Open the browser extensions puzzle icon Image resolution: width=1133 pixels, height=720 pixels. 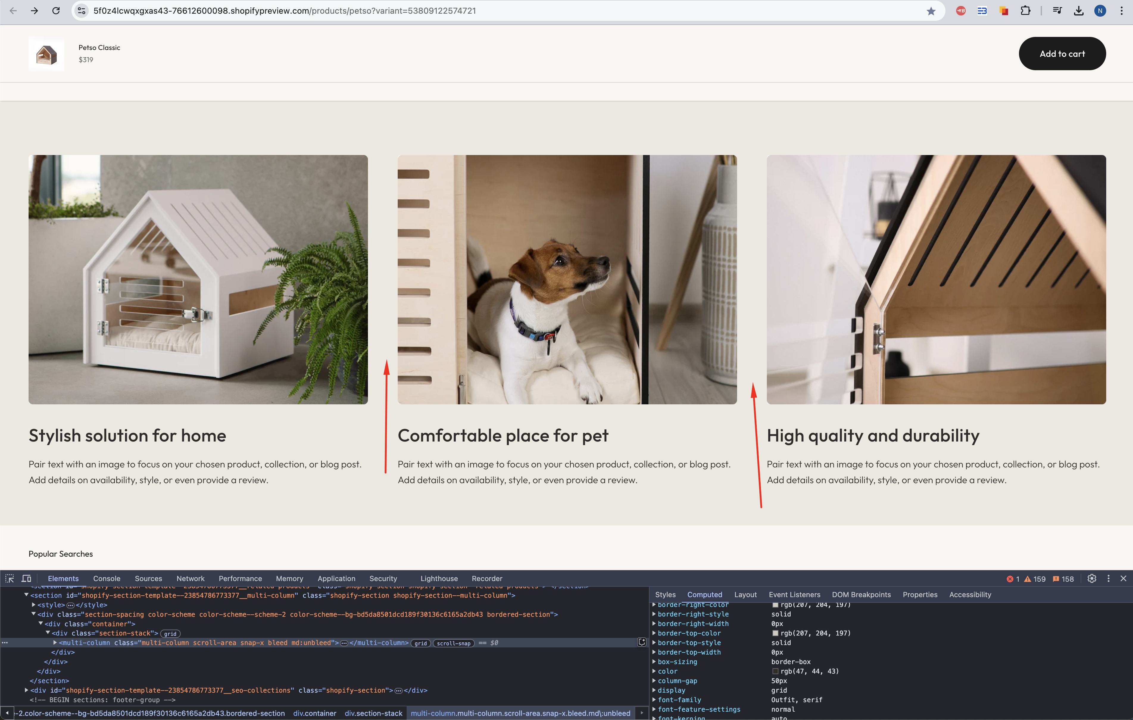[x=1025, y=11]
